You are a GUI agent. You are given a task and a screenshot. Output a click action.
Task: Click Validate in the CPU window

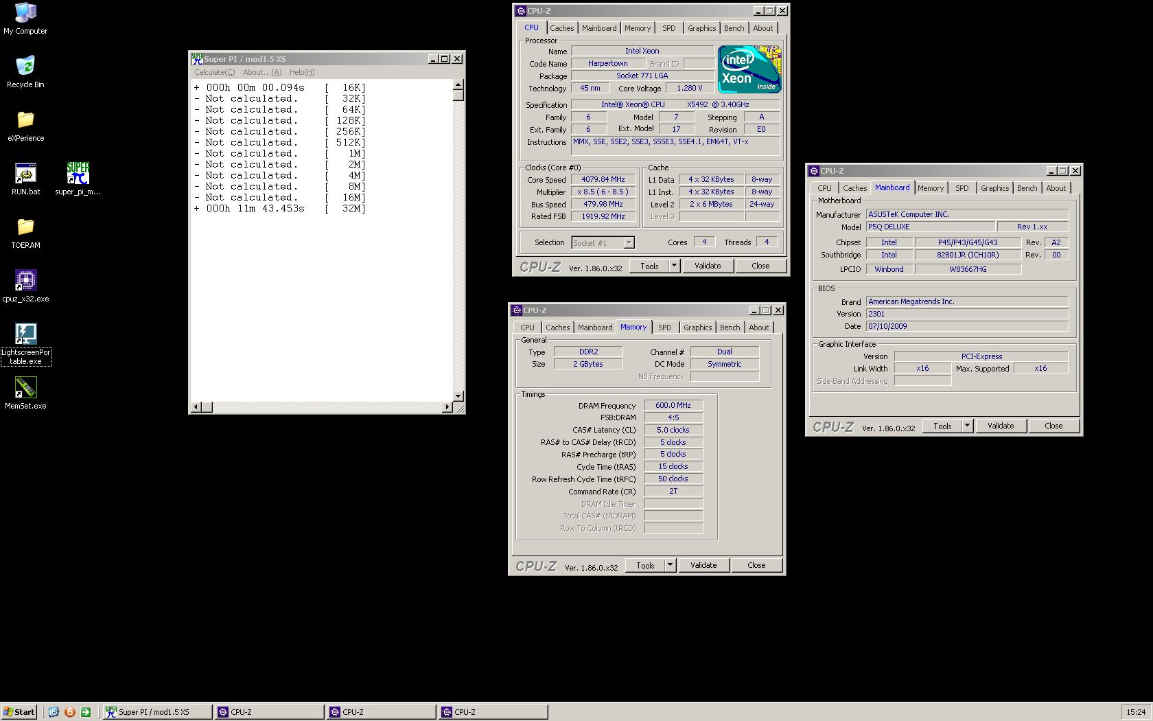pos(708,266)
